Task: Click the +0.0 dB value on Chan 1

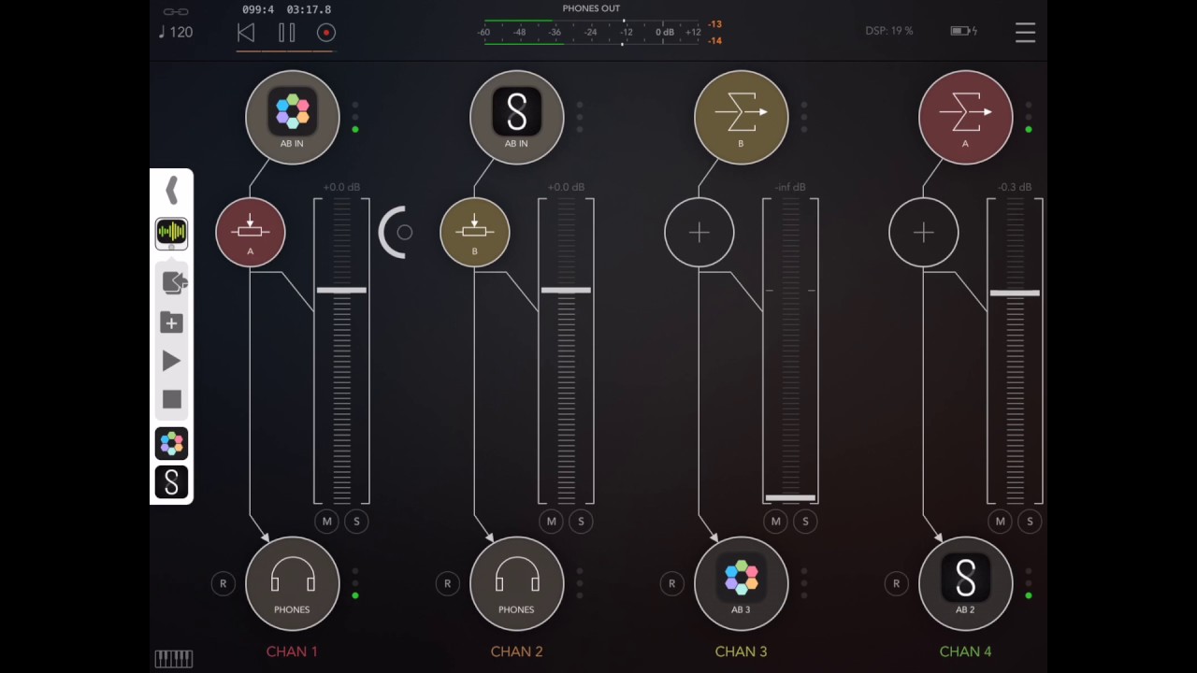Action: 341,187
